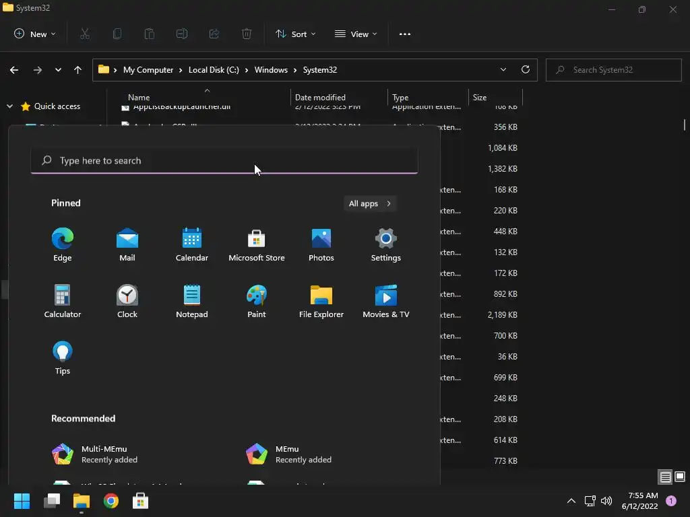The height and width of the screenshot is (517, 690).
Task: Open the New dropdown menu
Action: pos(34,34)
